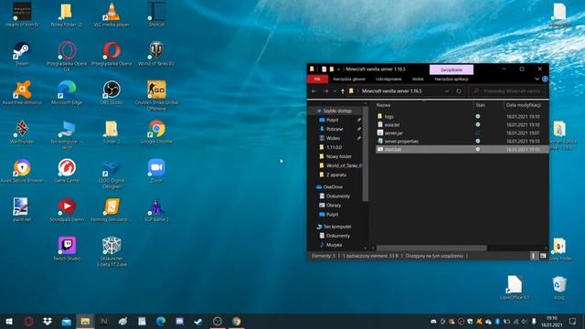The width and height of the screenshot is (585, 329).
Task: Refresh the Explorer folder view
Action: pos(459,91)
